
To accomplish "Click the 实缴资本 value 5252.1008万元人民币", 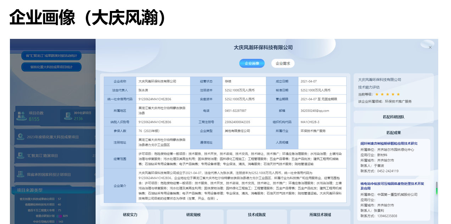I will pos(240,99).
